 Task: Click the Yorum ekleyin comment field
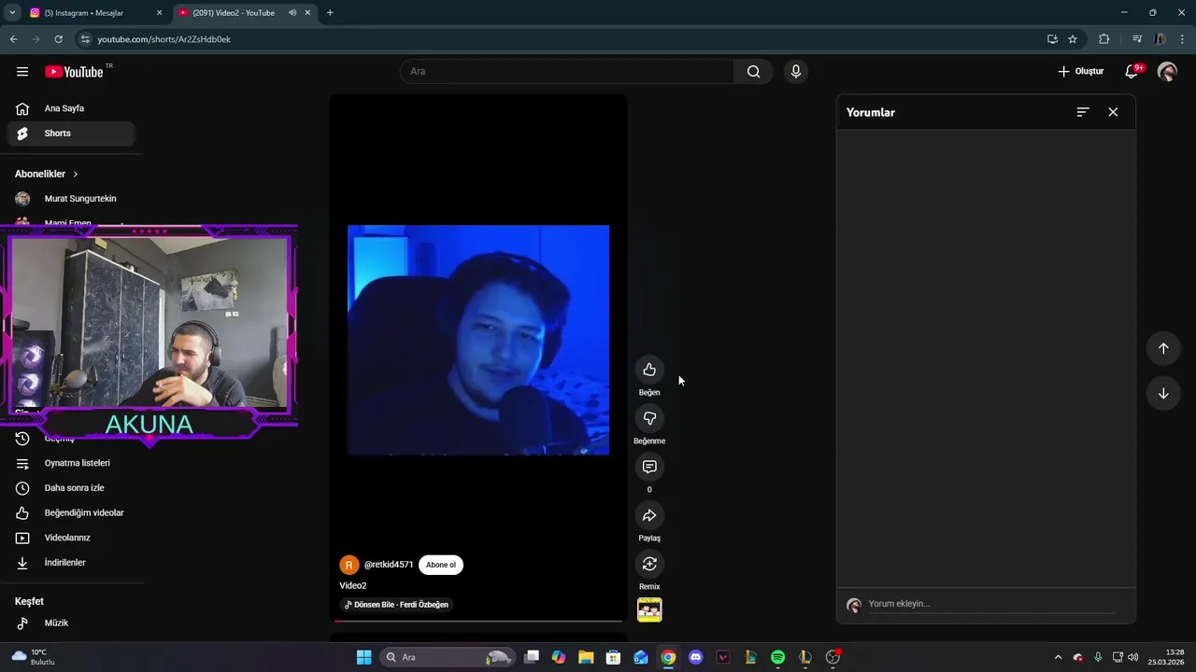991,604
